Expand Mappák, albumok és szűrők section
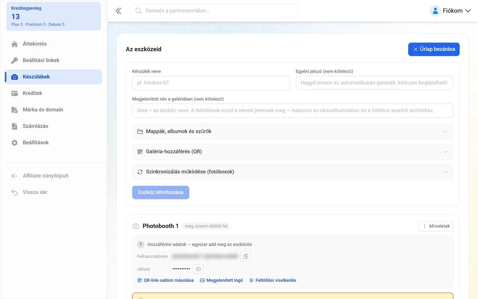 coord(292,132)
